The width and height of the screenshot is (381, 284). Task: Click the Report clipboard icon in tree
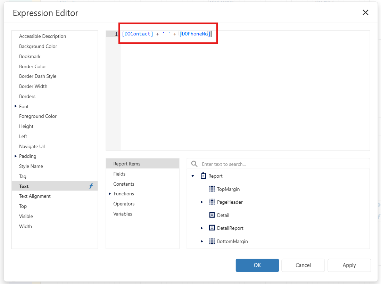pos(204,176)
